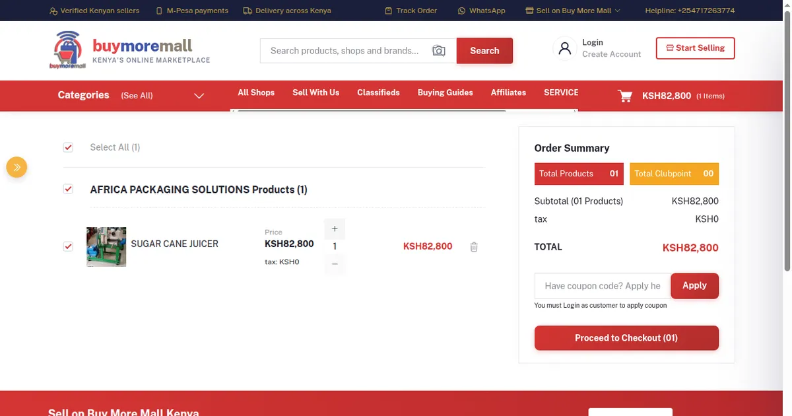Increase Sugar Cane Juicer quantity
The width and height of the screenshot is (792, 416).
(x=335, y=228)
